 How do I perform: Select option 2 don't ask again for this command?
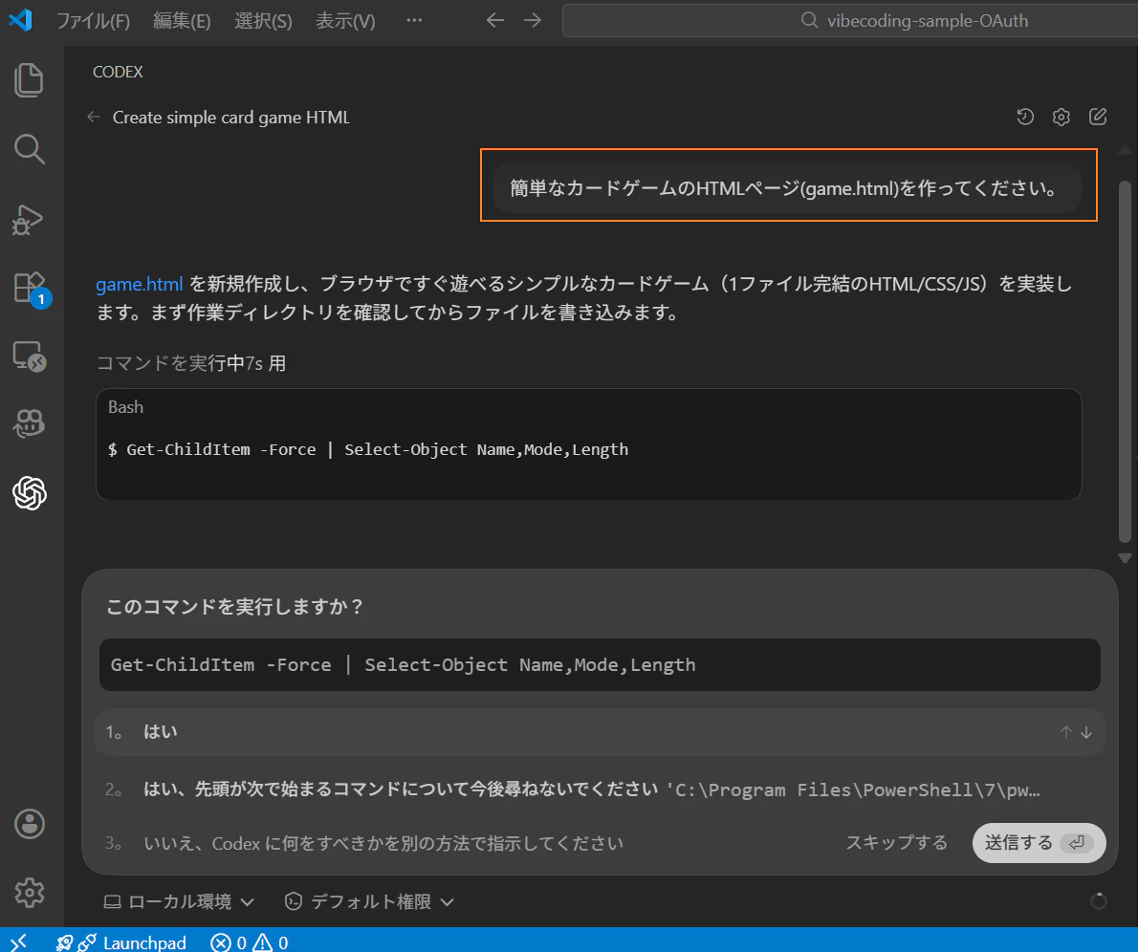pos(600,790)
